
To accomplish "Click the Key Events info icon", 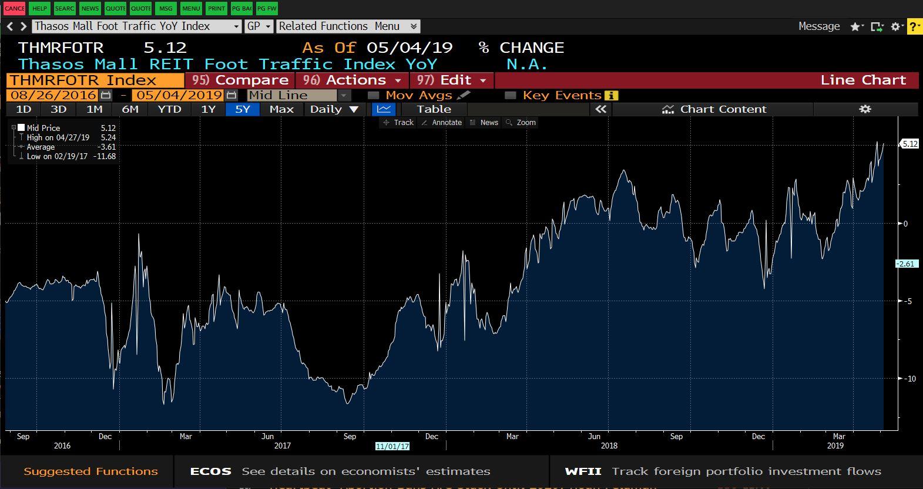I will pos(611,95).
